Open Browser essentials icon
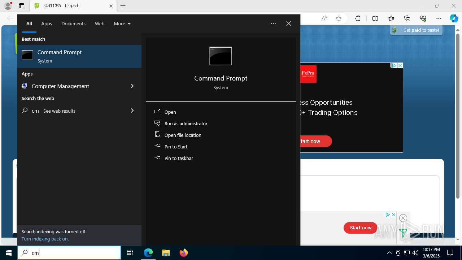 [423, 18]
